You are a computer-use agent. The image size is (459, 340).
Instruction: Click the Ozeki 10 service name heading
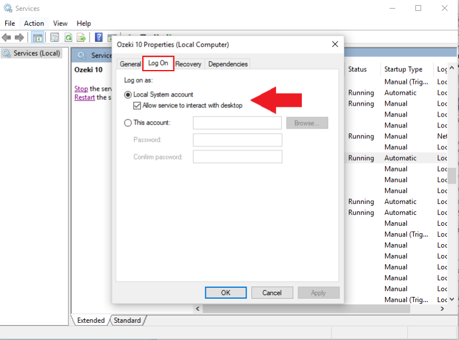88,69
